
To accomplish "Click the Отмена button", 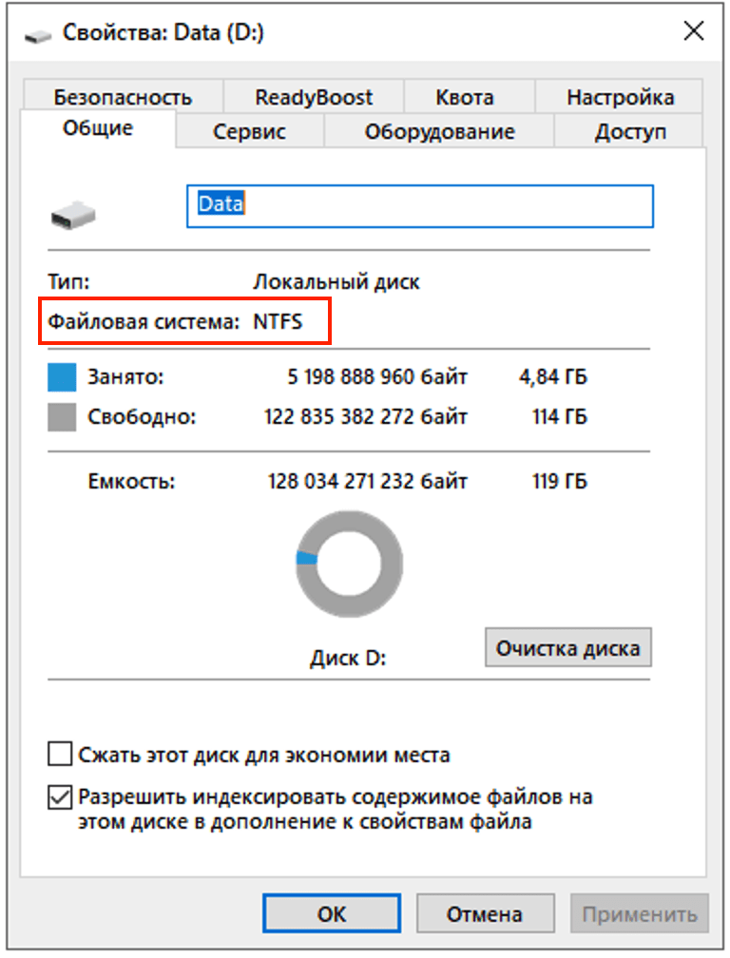I will [485, 913].
